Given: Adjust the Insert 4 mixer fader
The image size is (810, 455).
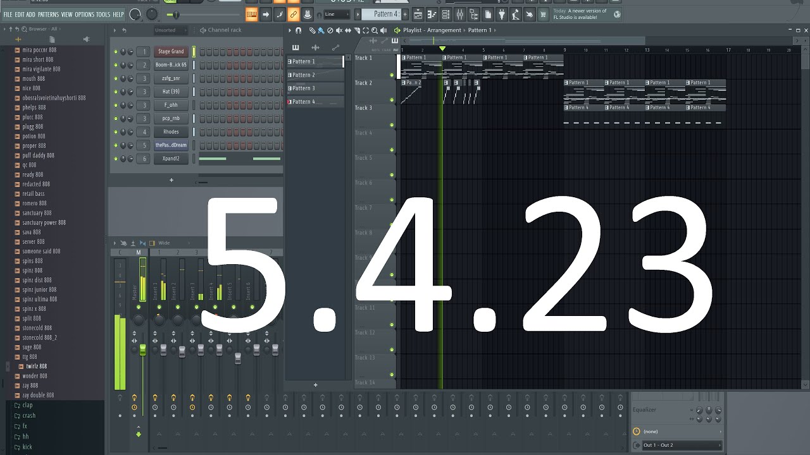Looking at the screenshot, I should pos(220,349).
